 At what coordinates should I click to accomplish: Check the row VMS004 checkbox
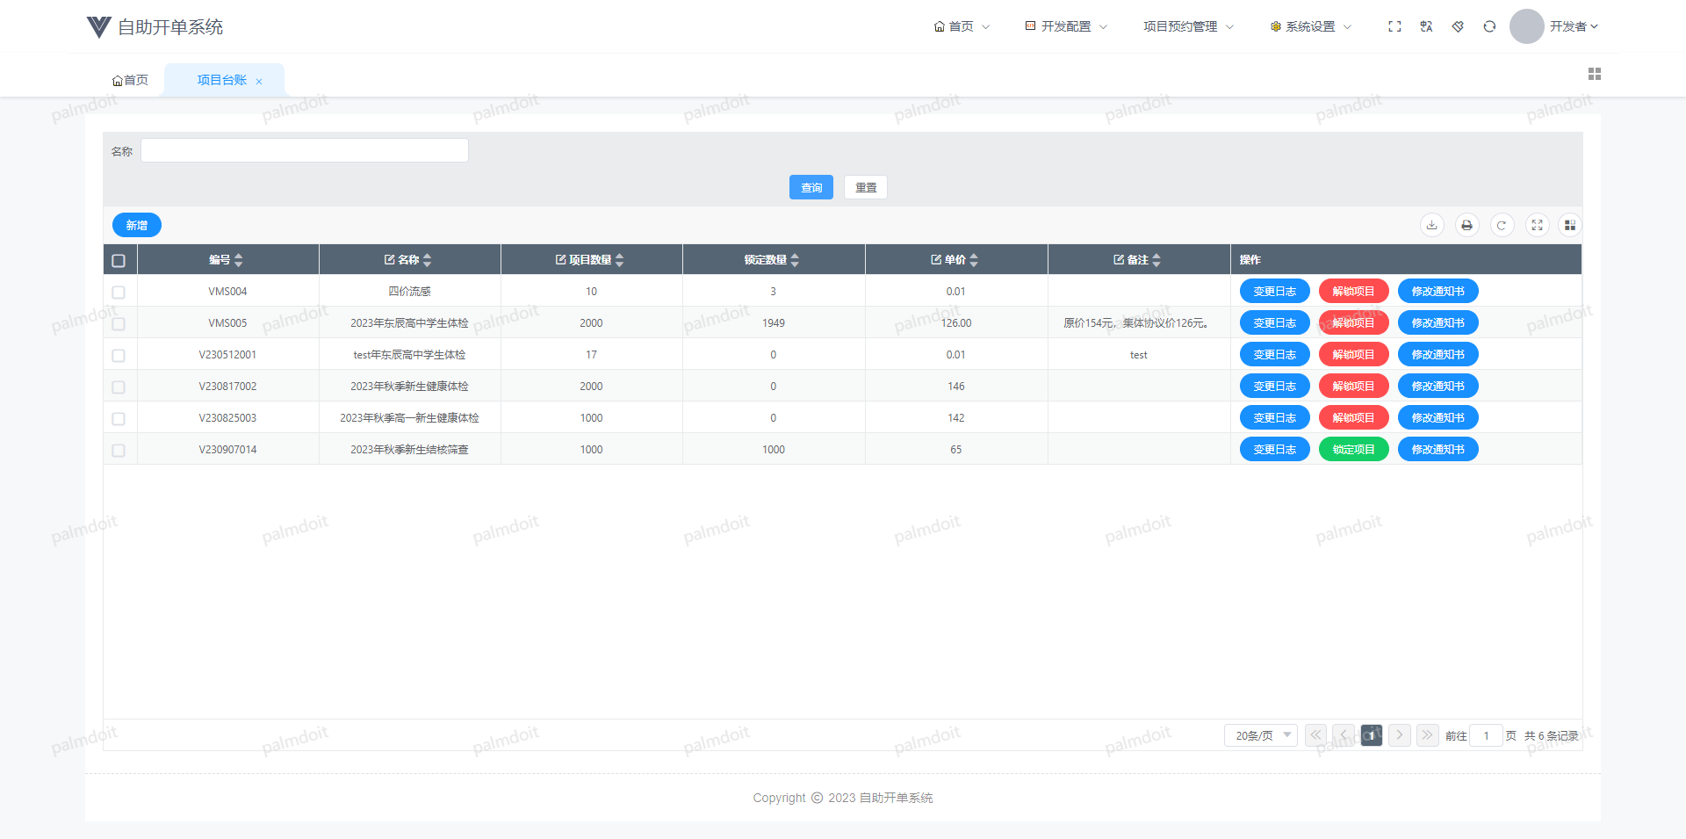tap(119, 292)
